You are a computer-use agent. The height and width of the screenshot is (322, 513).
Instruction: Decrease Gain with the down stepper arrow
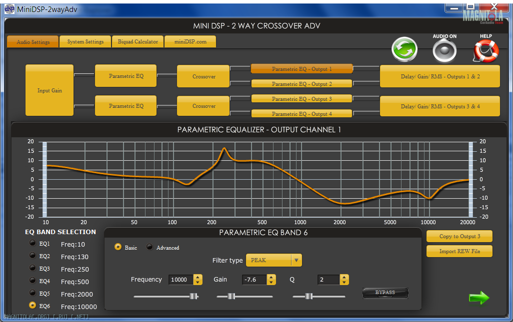click(271, 282)
